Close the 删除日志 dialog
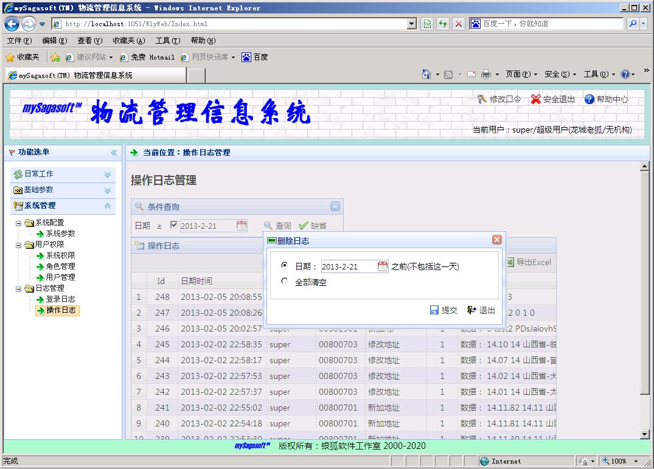The height and width of the screenshot is (469, 654). coord(497,240)
